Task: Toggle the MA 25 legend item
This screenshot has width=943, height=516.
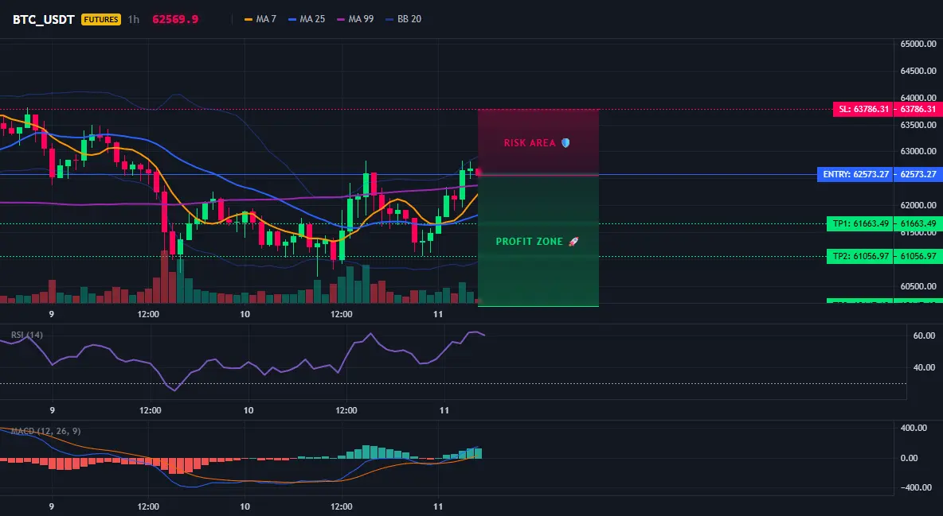Action: 307,19
